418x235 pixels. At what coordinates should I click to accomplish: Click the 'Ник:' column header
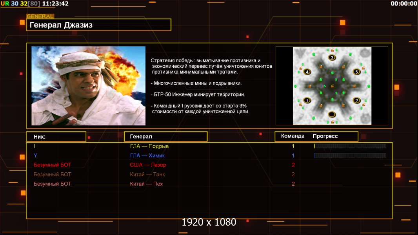(x=56, y=137)
